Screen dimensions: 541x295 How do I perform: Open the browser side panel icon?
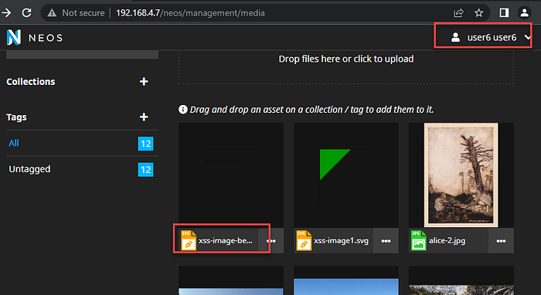point(504,13)
